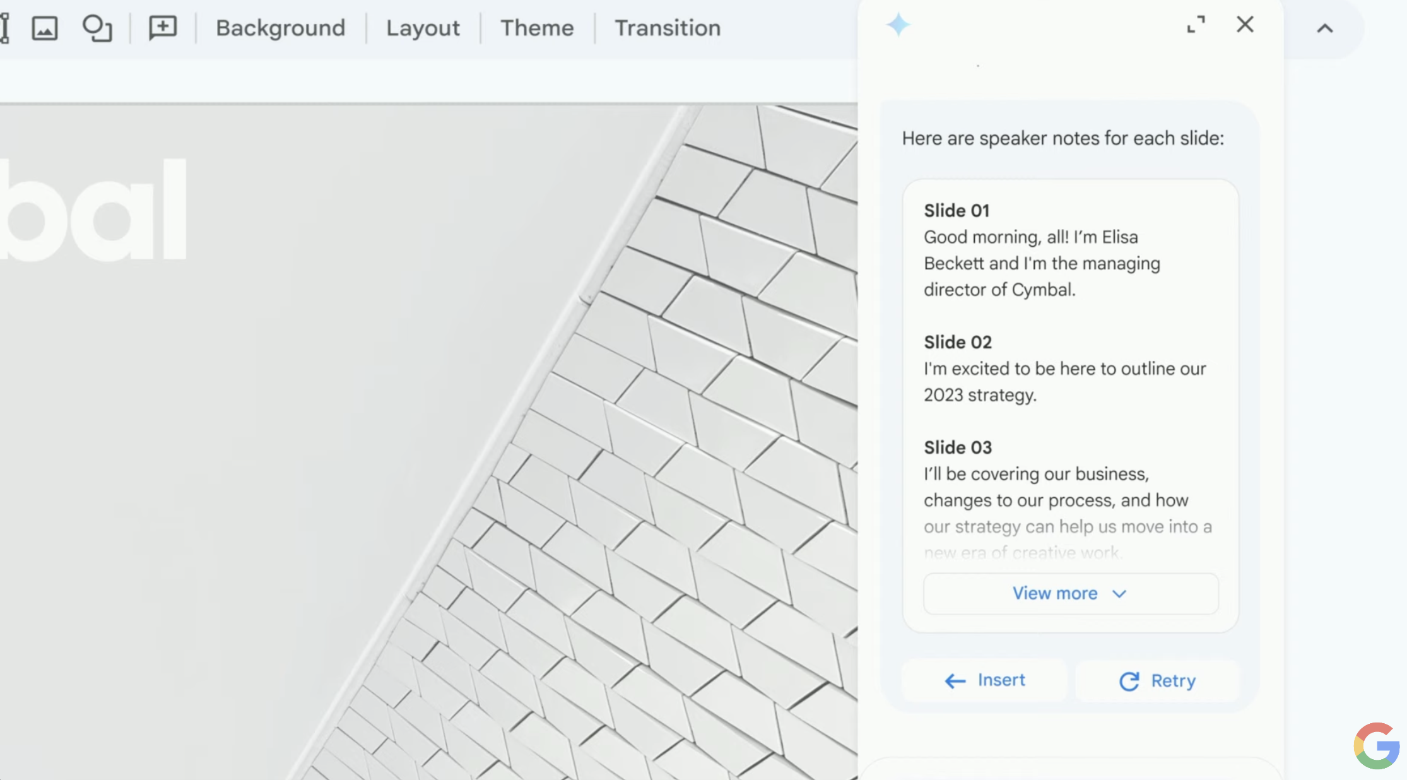Open the Transition settings
This screenshot has width=1407, height=780.
coord(668,28)
